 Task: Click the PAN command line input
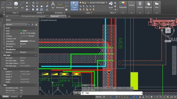[x=111, y=93]
